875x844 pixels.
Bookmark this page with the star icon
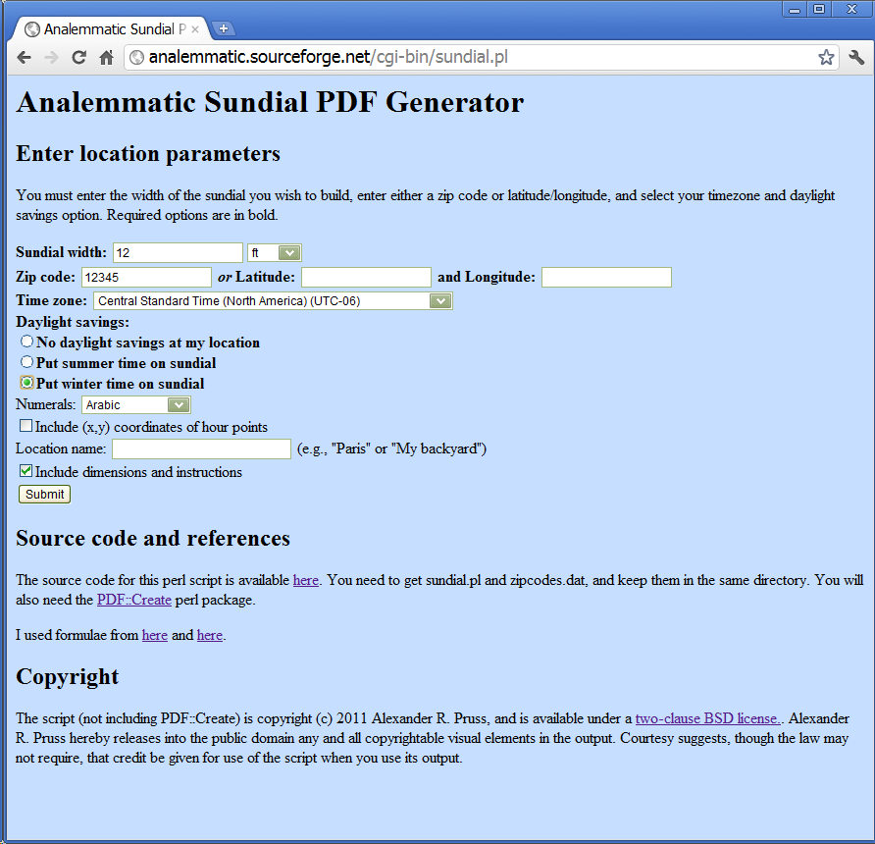pyautogui.click(x=826, y=57)
